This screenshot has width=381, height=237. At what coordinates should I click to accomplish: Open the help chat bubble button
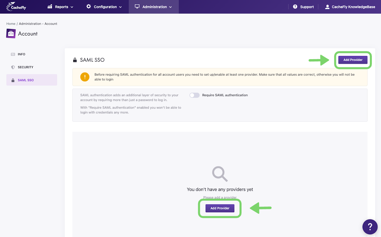tap(370, 227)
